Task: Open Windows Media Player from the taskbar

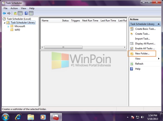Action: [x=43, y=117]
